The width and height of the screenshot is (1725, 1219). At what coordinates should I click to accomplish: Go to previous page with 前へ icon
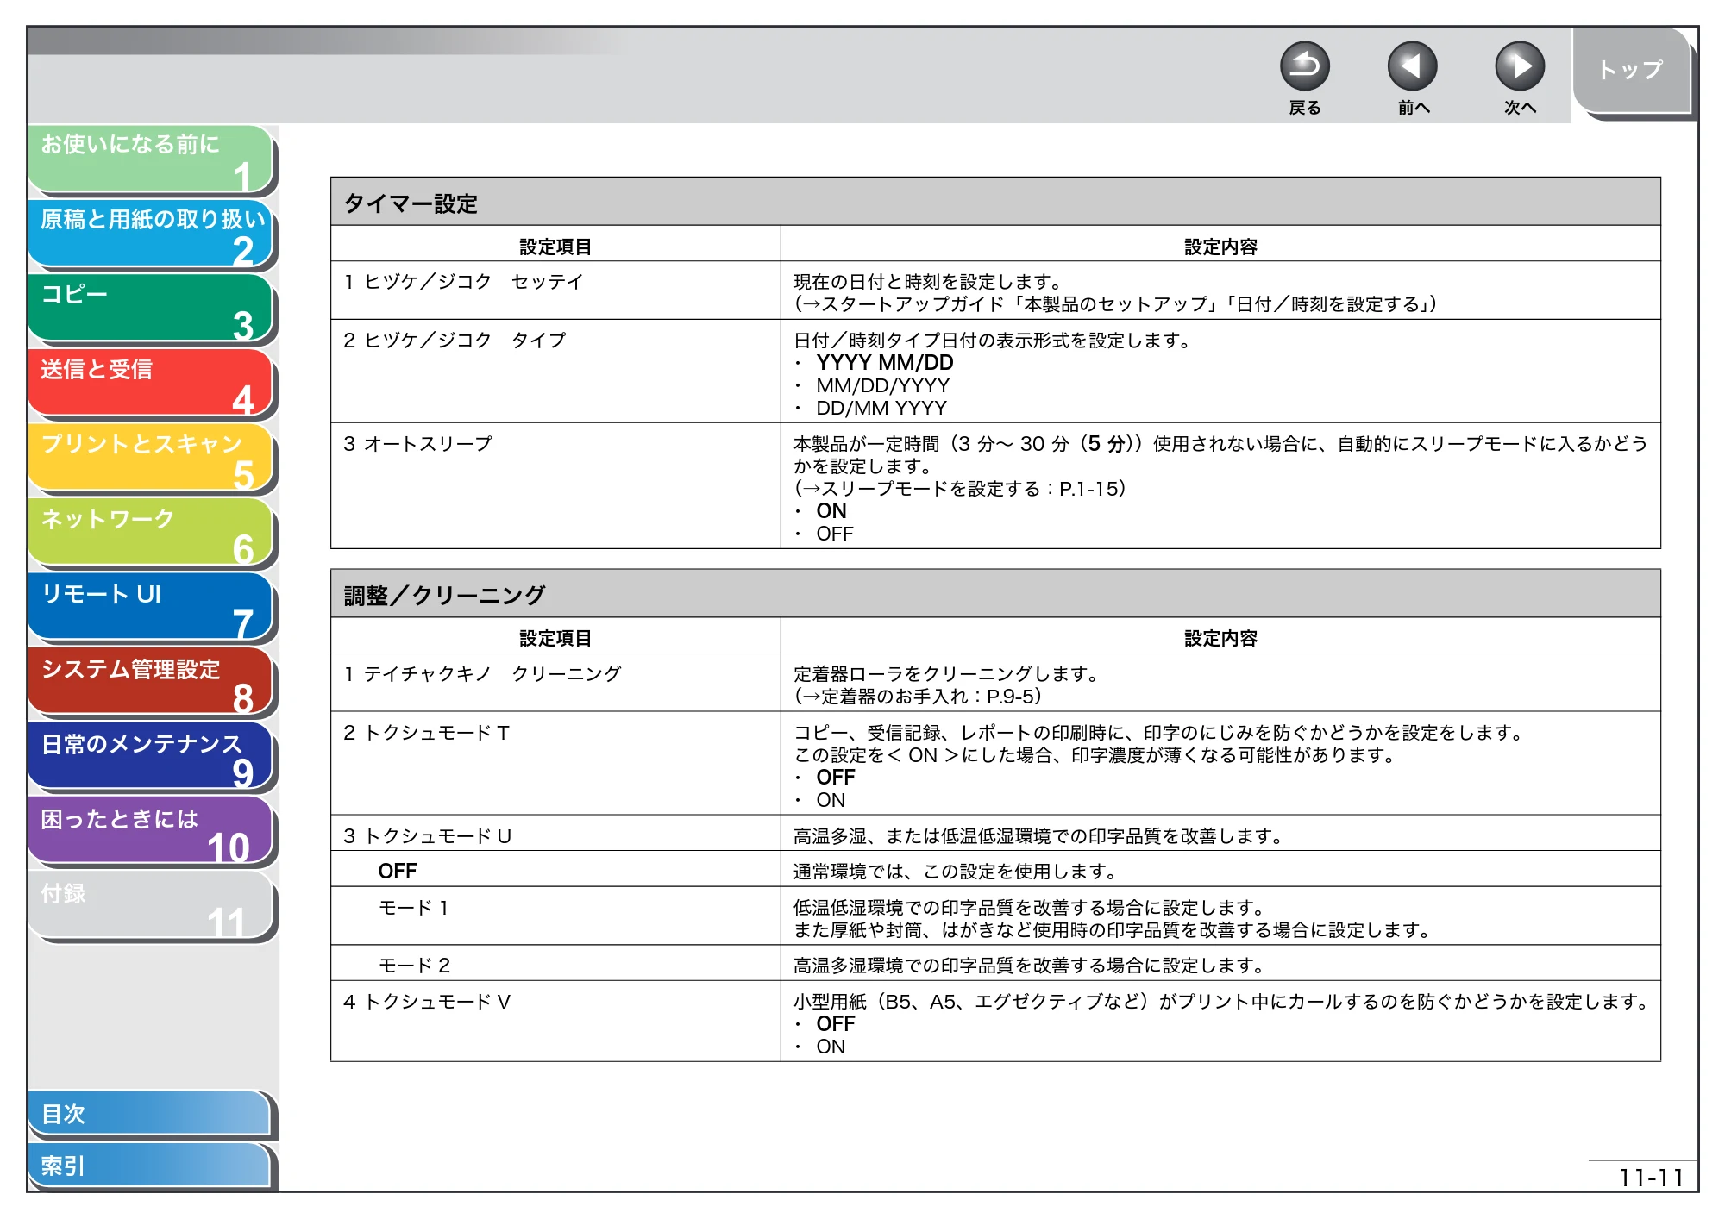[1412, 66]
